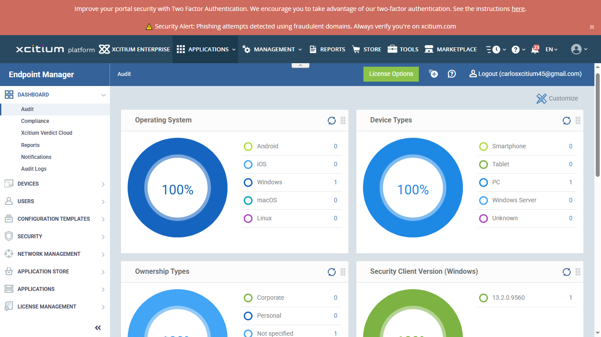The image size is (601, 337).
Task: Collapse the sidebar with double-chevron icon
Action: pos(98,328)
